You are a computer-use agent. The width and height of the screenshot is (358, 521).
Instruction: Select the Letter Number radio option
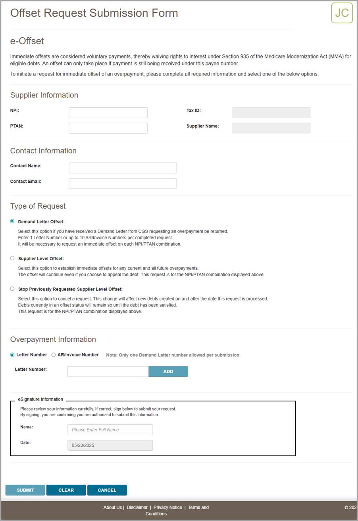click(12, 355)
